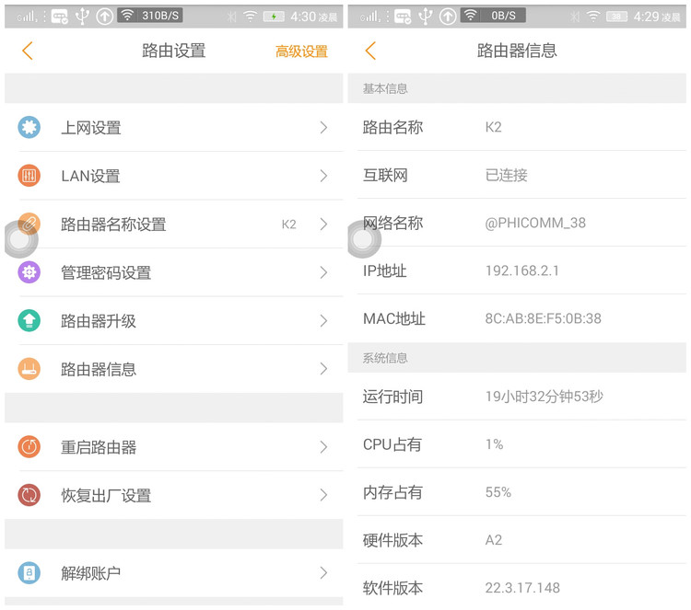This screenshot has width=691, height=610.
Task: Tap the K2 value in 路由器名称设置 row
Action: click(288, 224)
